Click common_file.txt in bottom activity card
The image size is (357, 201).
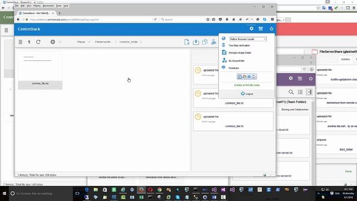tap(234, 126)
